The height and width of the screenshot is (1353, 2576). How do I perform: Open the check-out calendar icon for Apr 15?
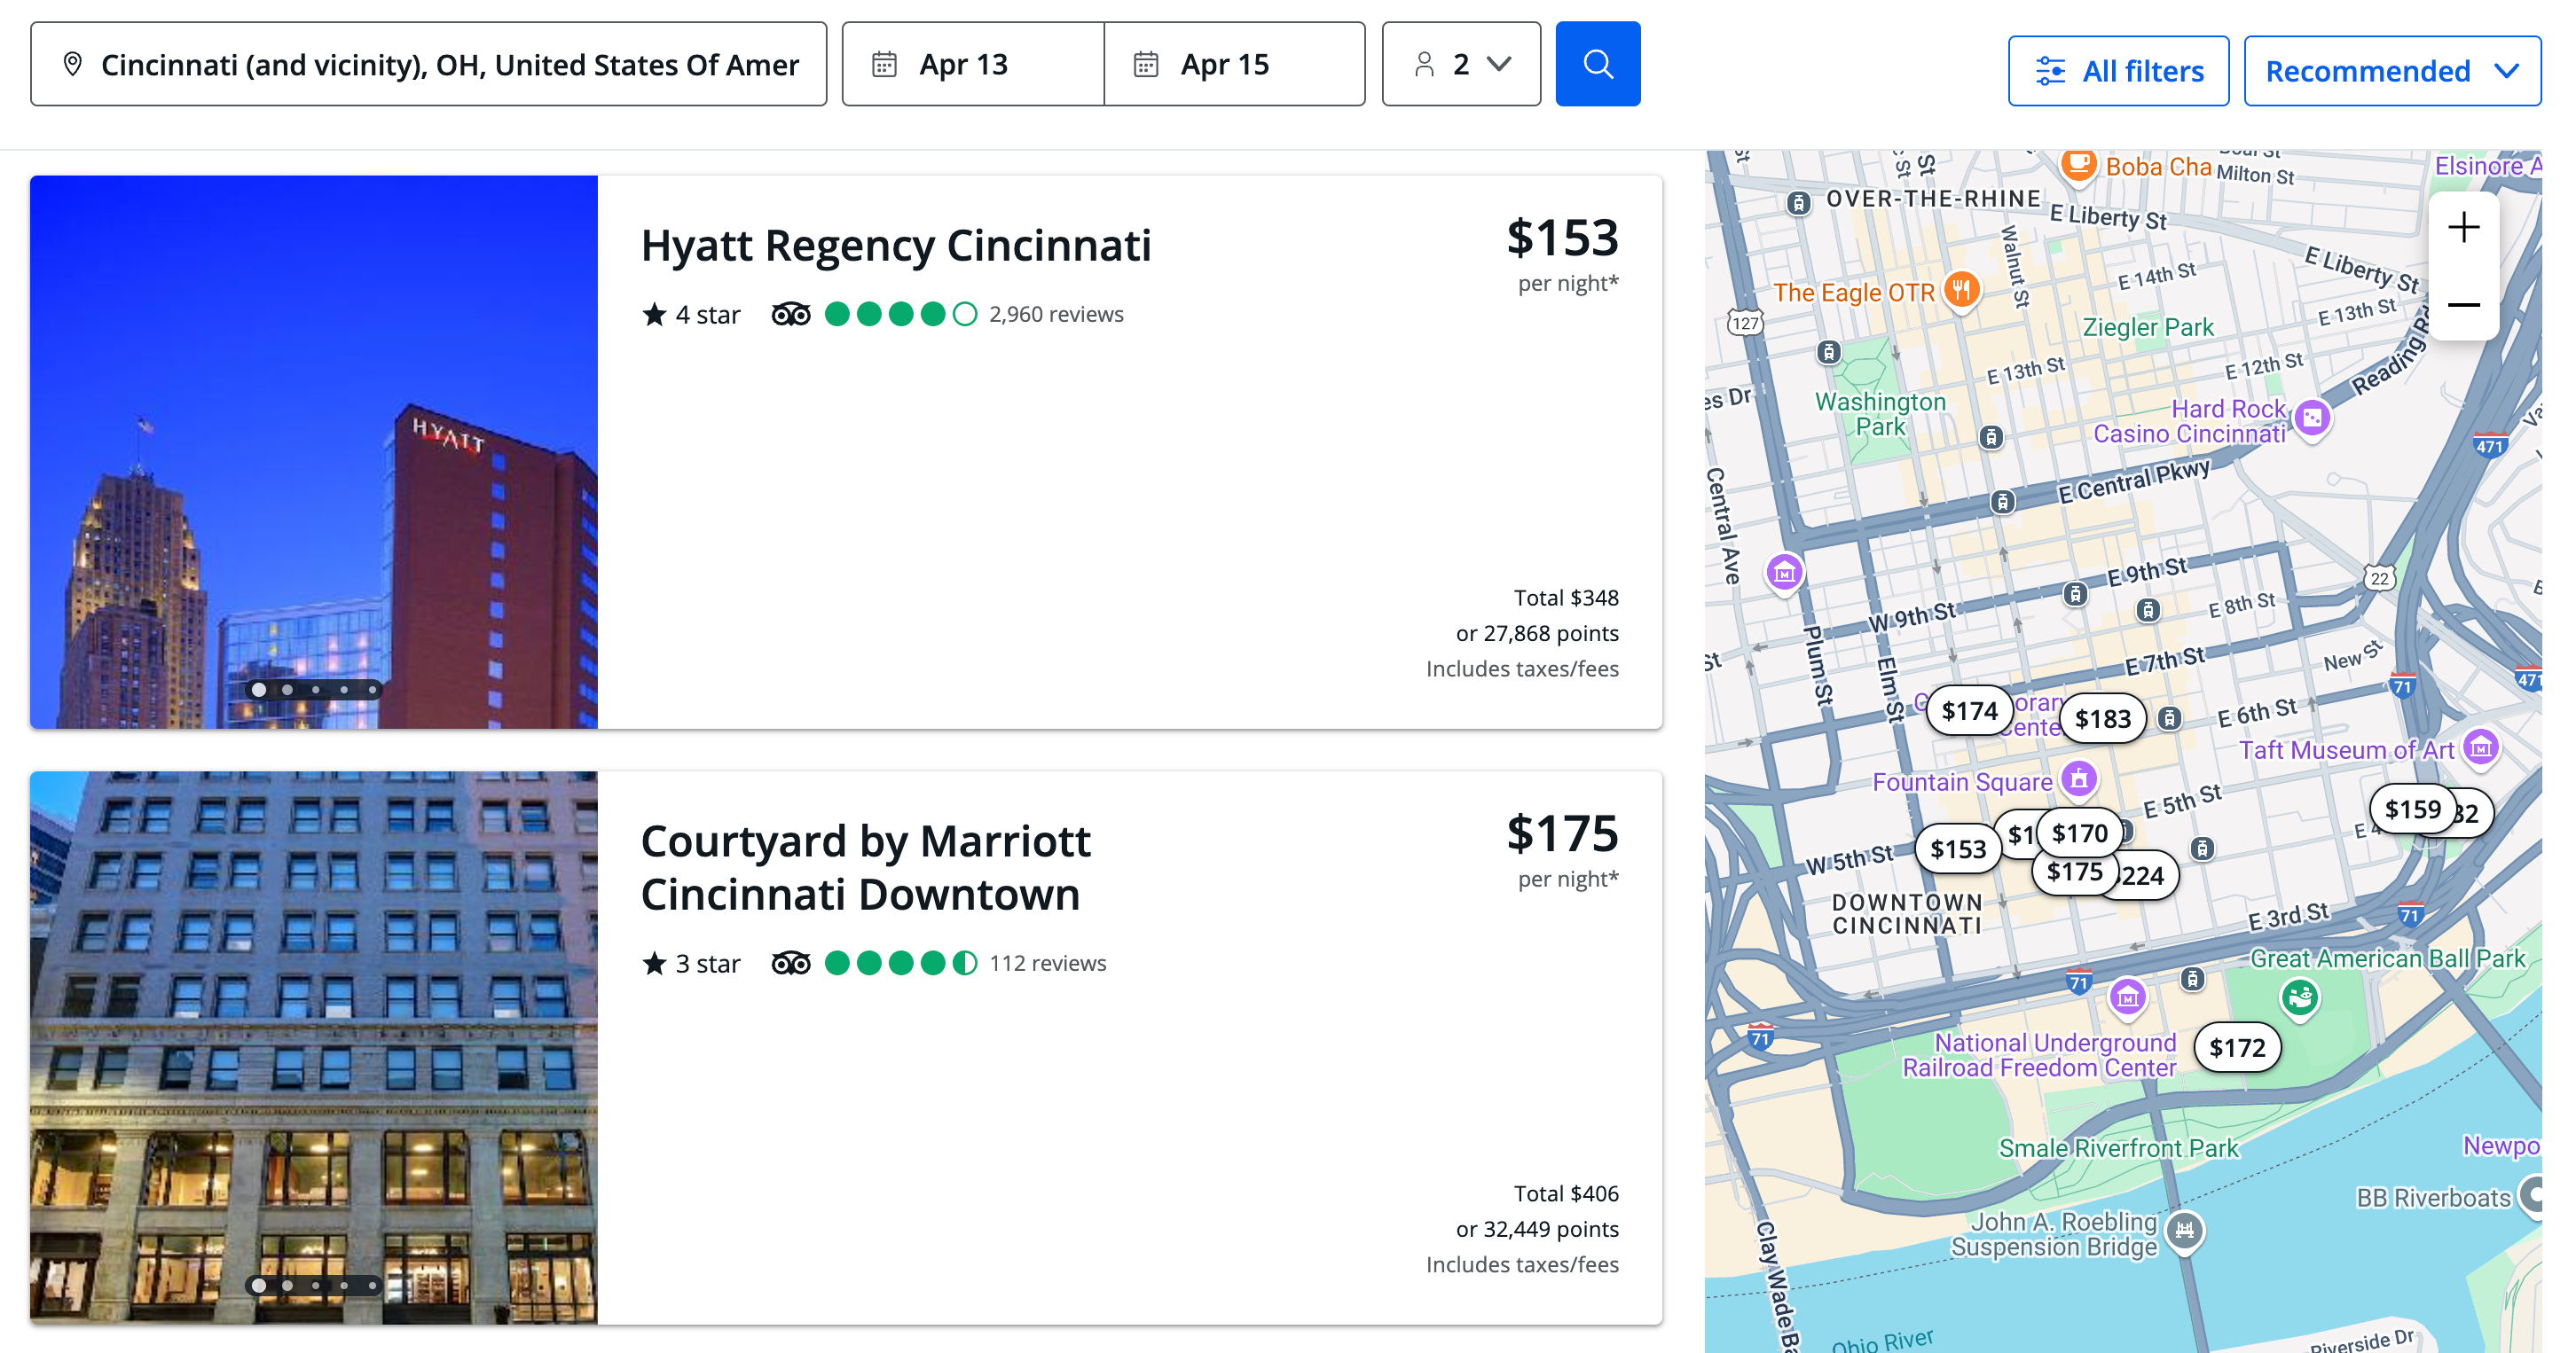(1148, 63)
